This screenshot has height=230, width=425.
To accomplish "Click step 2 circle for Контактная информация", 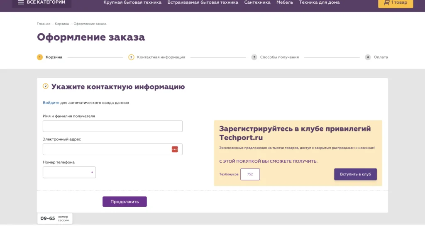I will point(131,57).
